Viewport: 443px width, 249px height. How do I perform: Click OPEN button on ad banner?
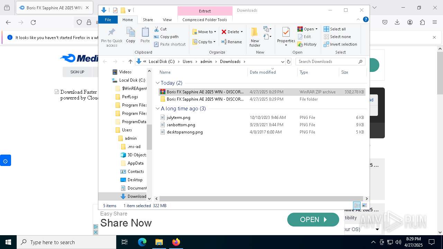tap(313, 220)
